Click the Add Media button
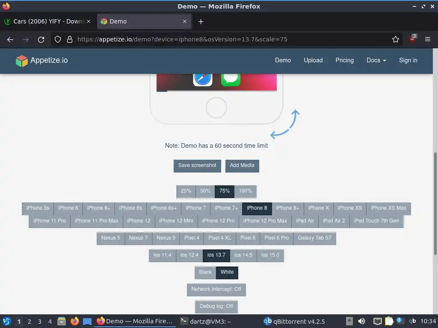This screenshot has height=328, width=438. tap(242, 166)
